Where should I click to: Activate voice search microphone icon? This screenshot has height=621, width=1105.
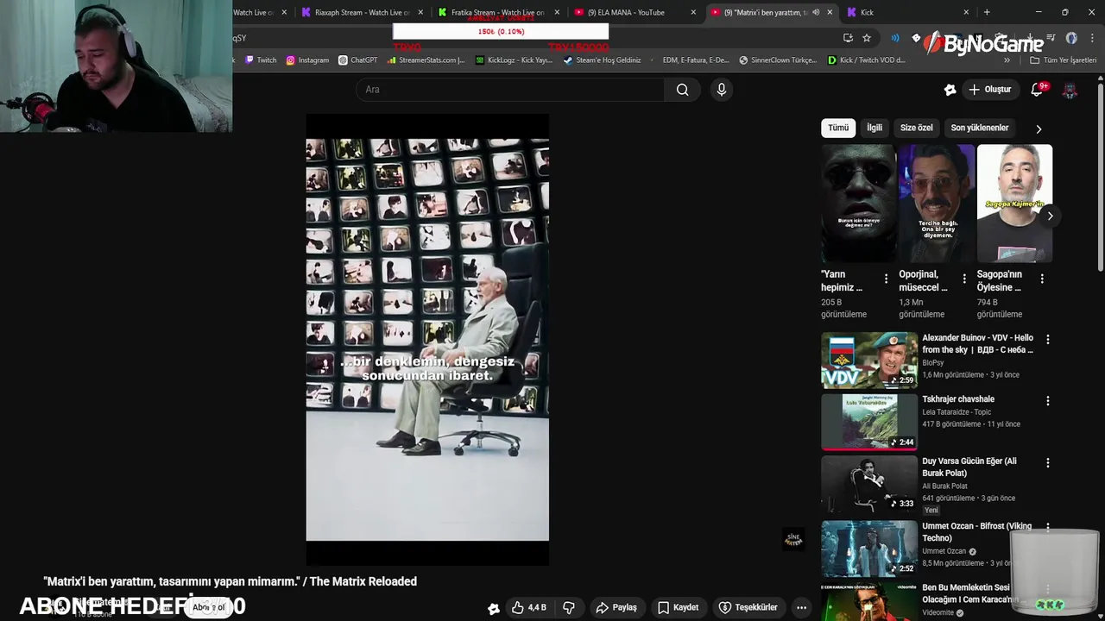(x=722, y=90)
